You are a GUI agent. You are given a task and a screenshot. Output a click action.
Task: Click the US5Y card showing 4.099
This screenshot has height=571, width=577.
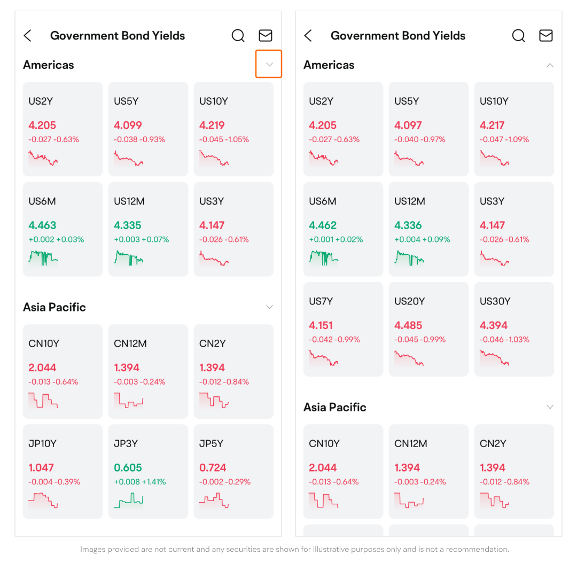point(148,129)
